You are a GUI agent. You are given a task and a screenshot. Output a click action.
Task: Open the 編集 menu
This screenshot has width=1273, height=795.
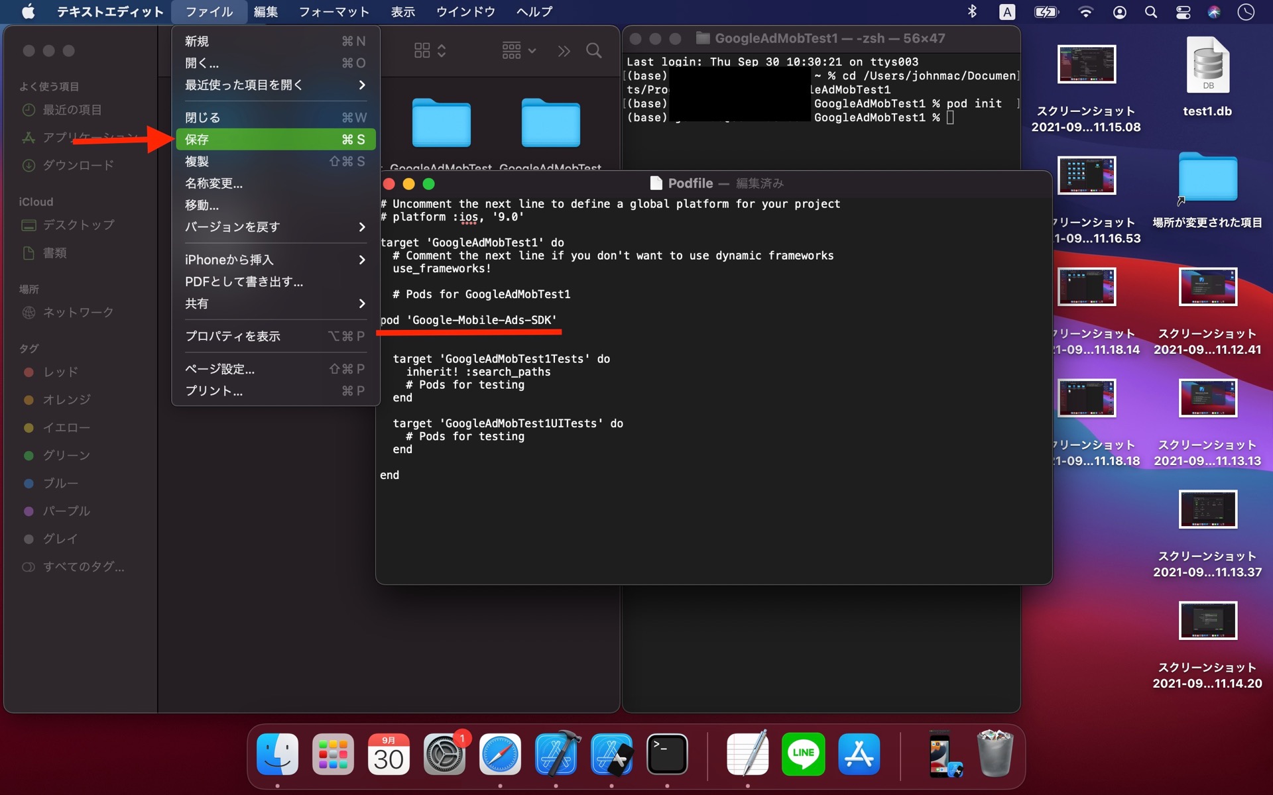coord(266,12)
